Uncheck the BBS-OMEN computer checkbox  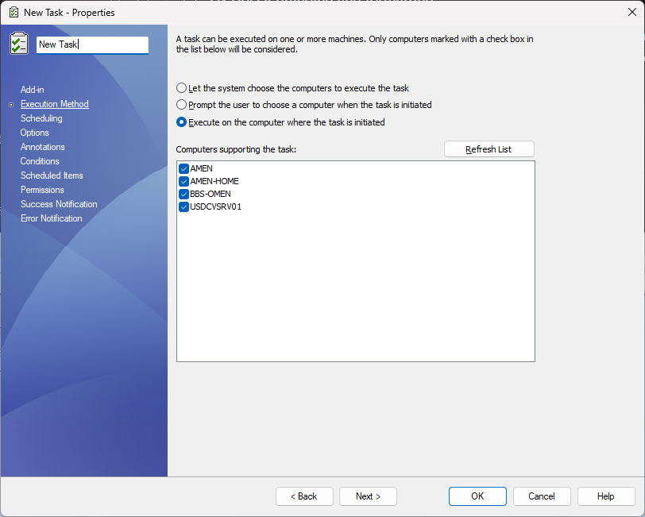point(183,194)
